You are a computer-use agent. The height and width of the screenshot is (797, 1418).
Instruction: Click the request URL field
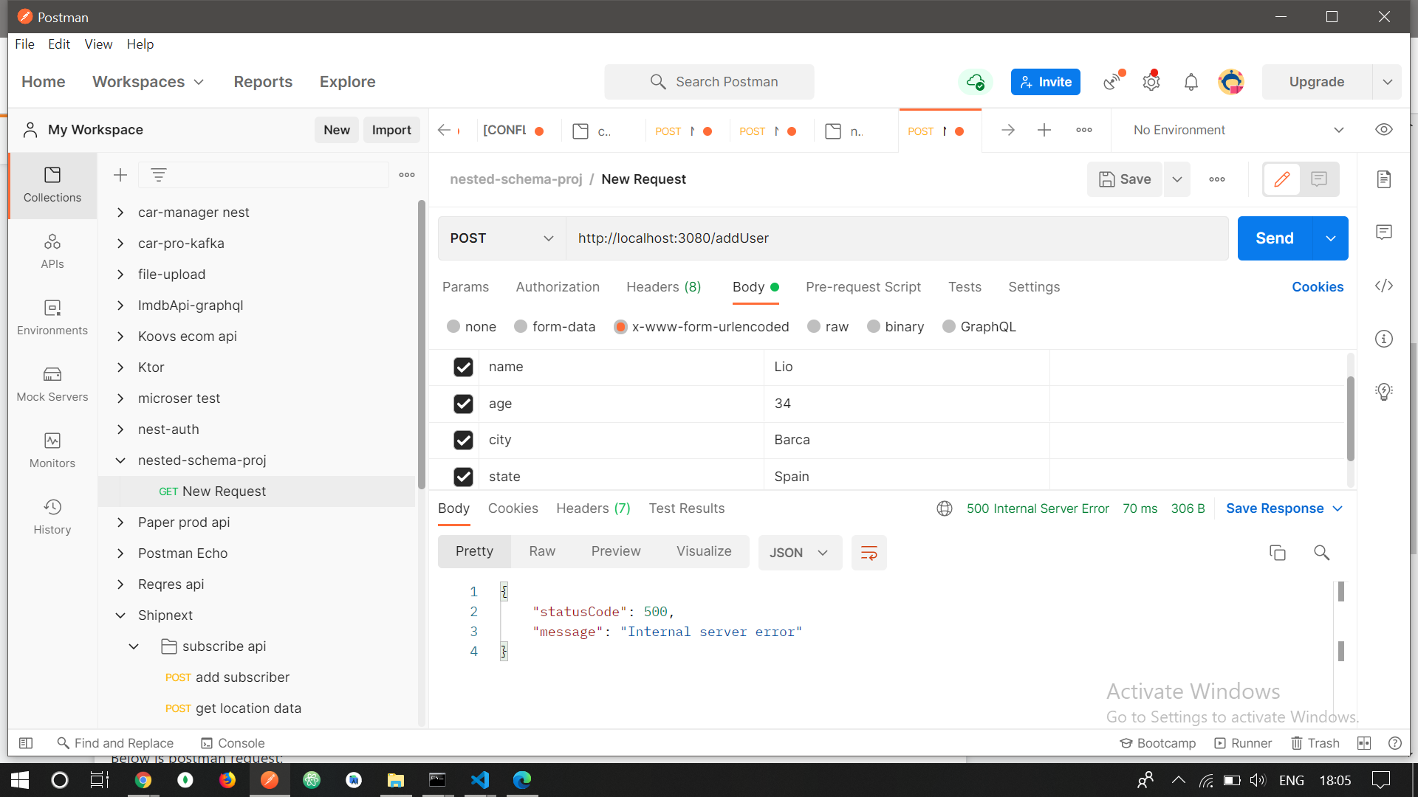pos(897,238)
